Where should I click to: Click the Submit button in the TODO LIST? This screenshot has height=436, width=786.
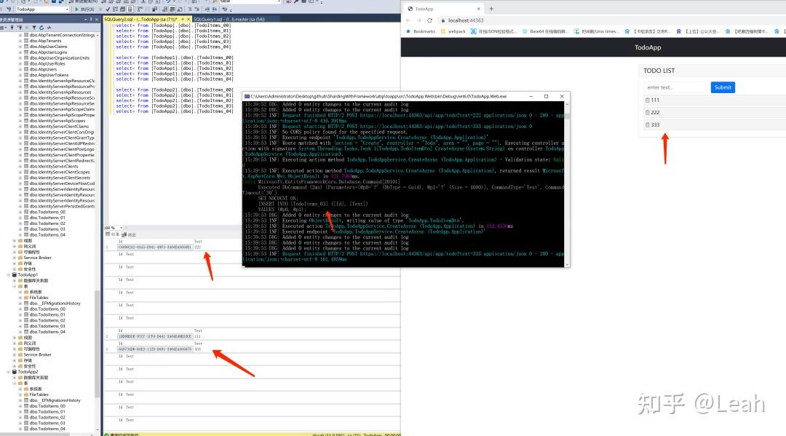pyautogui.click(x=723, y=87)
